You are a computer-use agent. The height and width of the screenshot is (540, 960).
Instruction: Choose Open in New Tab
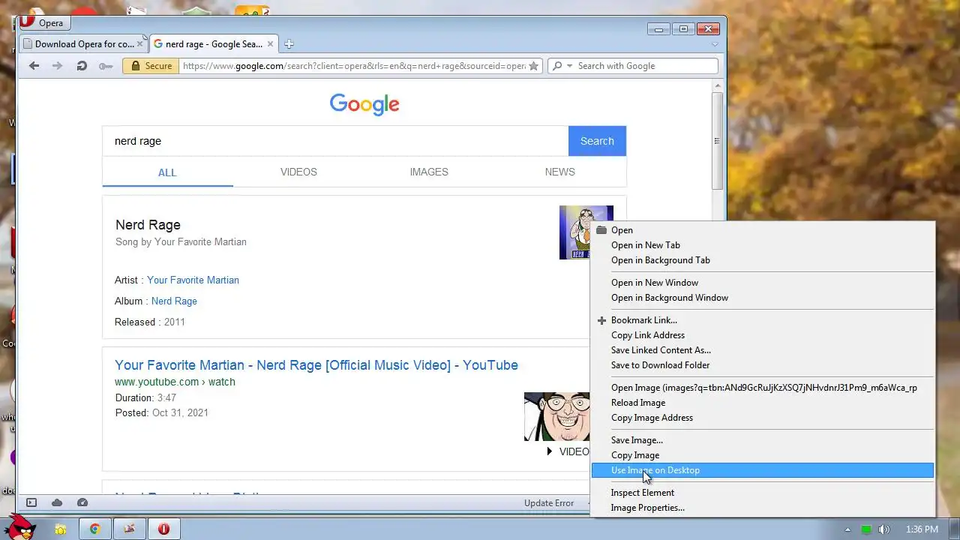pyautogui.click(x=763, y=245)
